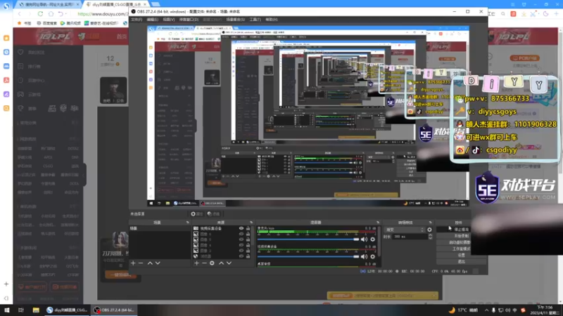Open File Explorer from taskbar
The height and width of the screenshot is (316, 563).
click(x=36, y=310)
